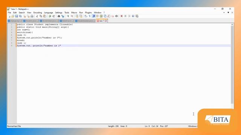Screen dimensions: 241x135
Task: Open the View menu
Action: 29,12
